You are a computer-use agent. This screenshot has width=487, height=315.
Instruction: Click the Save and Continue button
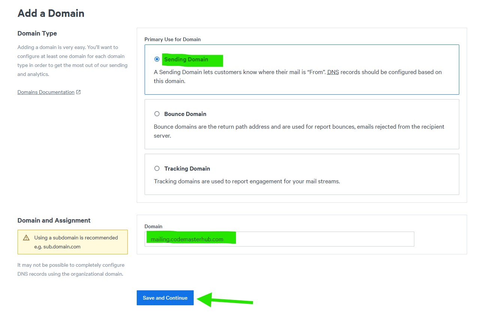click(165, 298)
